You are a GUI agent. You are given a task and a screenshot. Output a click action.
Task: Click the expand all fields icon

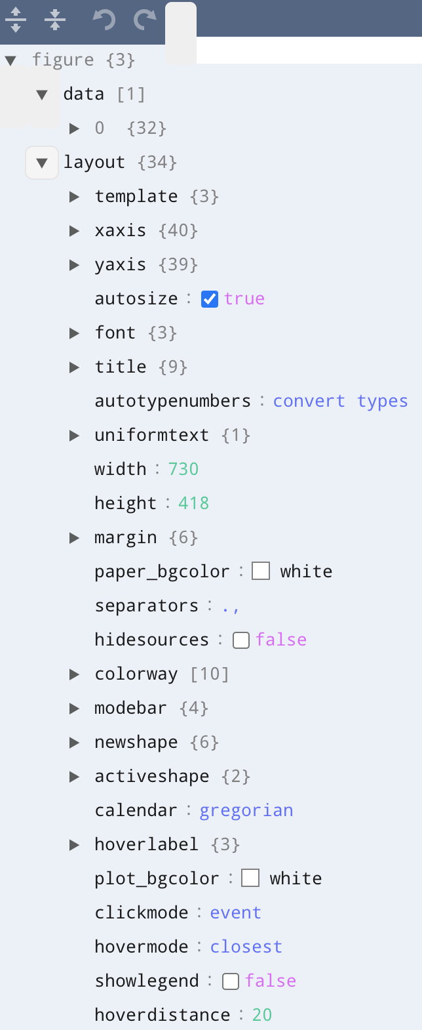pos(16,20)
